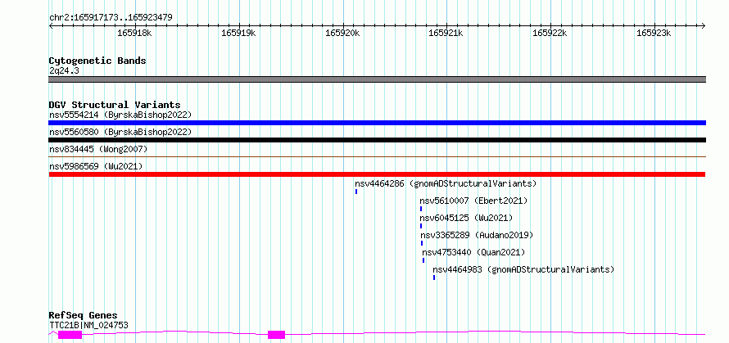
Task: Open nsv4464983 (gnomADStructuralVariants) label
Action: [523, 269]
